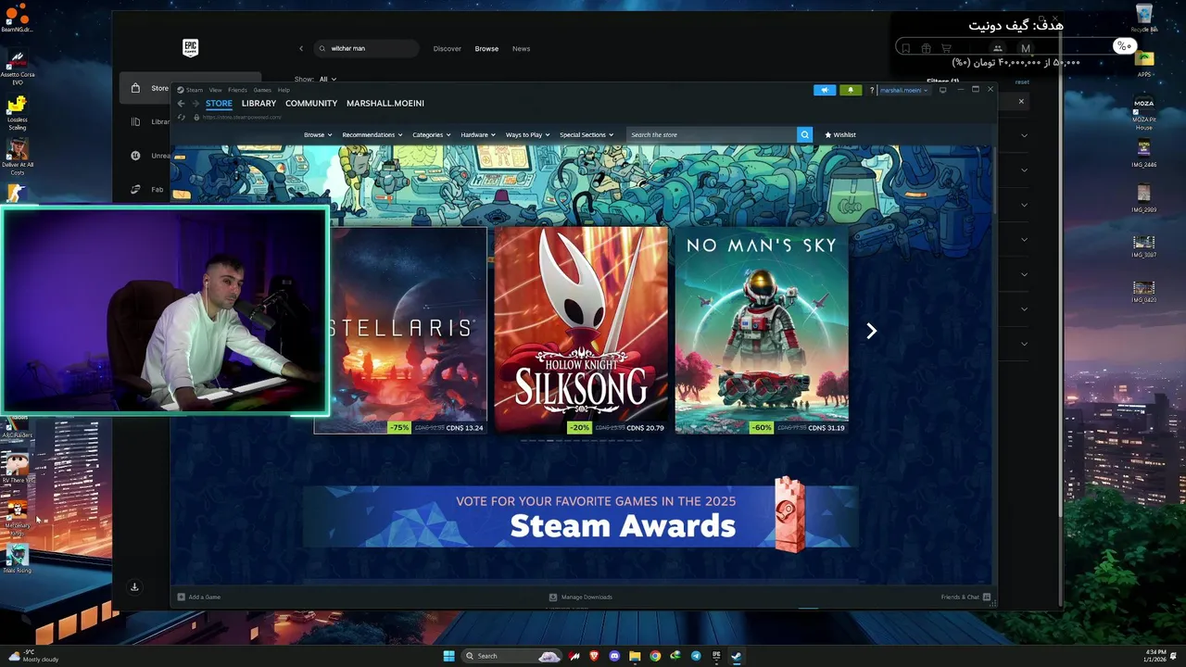Select the STORE tab in Steam
Screen dimensions: 1186x667
click(219, 103)
